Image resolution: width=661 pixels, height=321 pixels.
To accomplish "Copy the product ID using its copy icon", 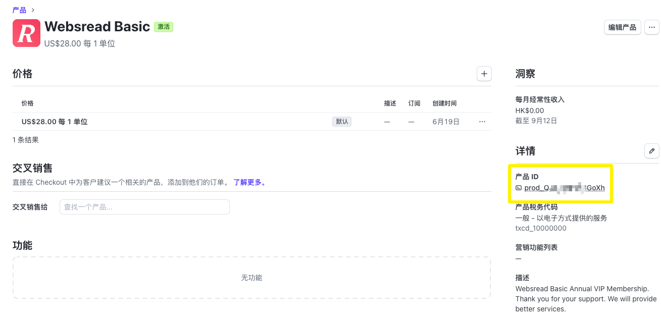I will [x=519, y=187].
